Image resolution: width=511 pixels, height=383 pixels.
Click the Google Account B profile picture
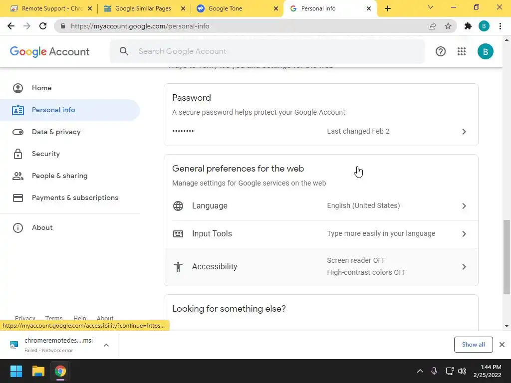click(x=485, y=51)
